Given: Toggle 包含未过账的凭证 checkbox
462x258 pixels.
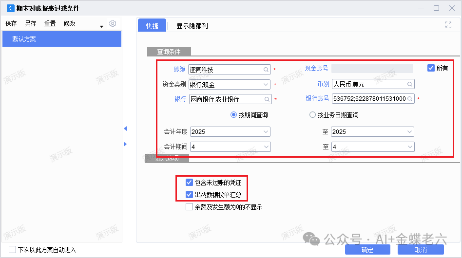Looking at the screenshot, I should [189, 183].
